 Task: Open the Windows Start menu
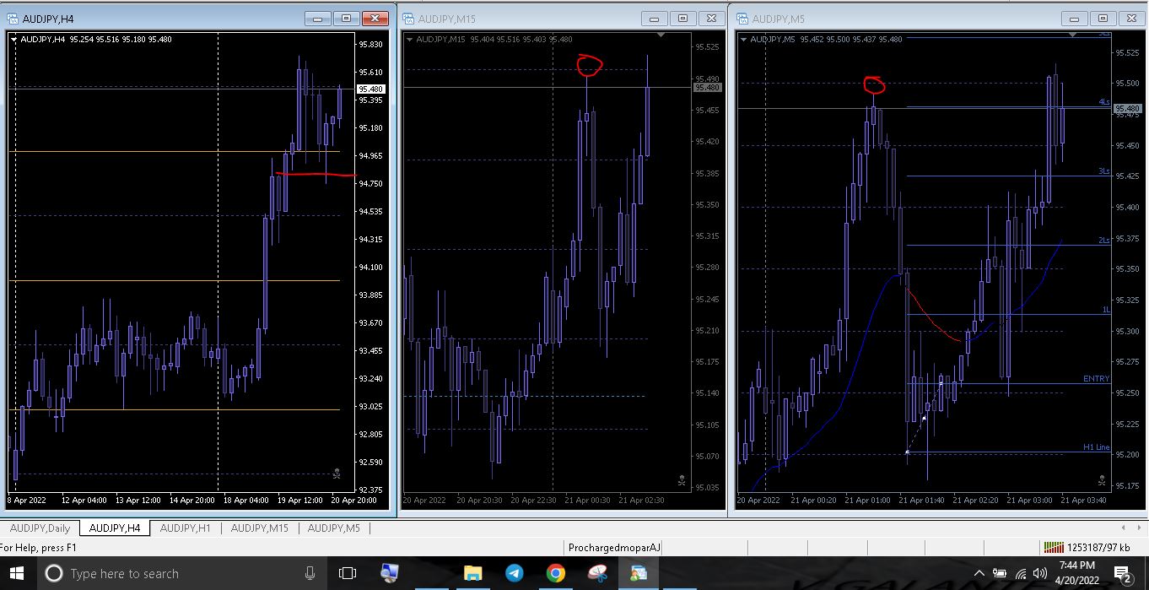click(15, 573)
